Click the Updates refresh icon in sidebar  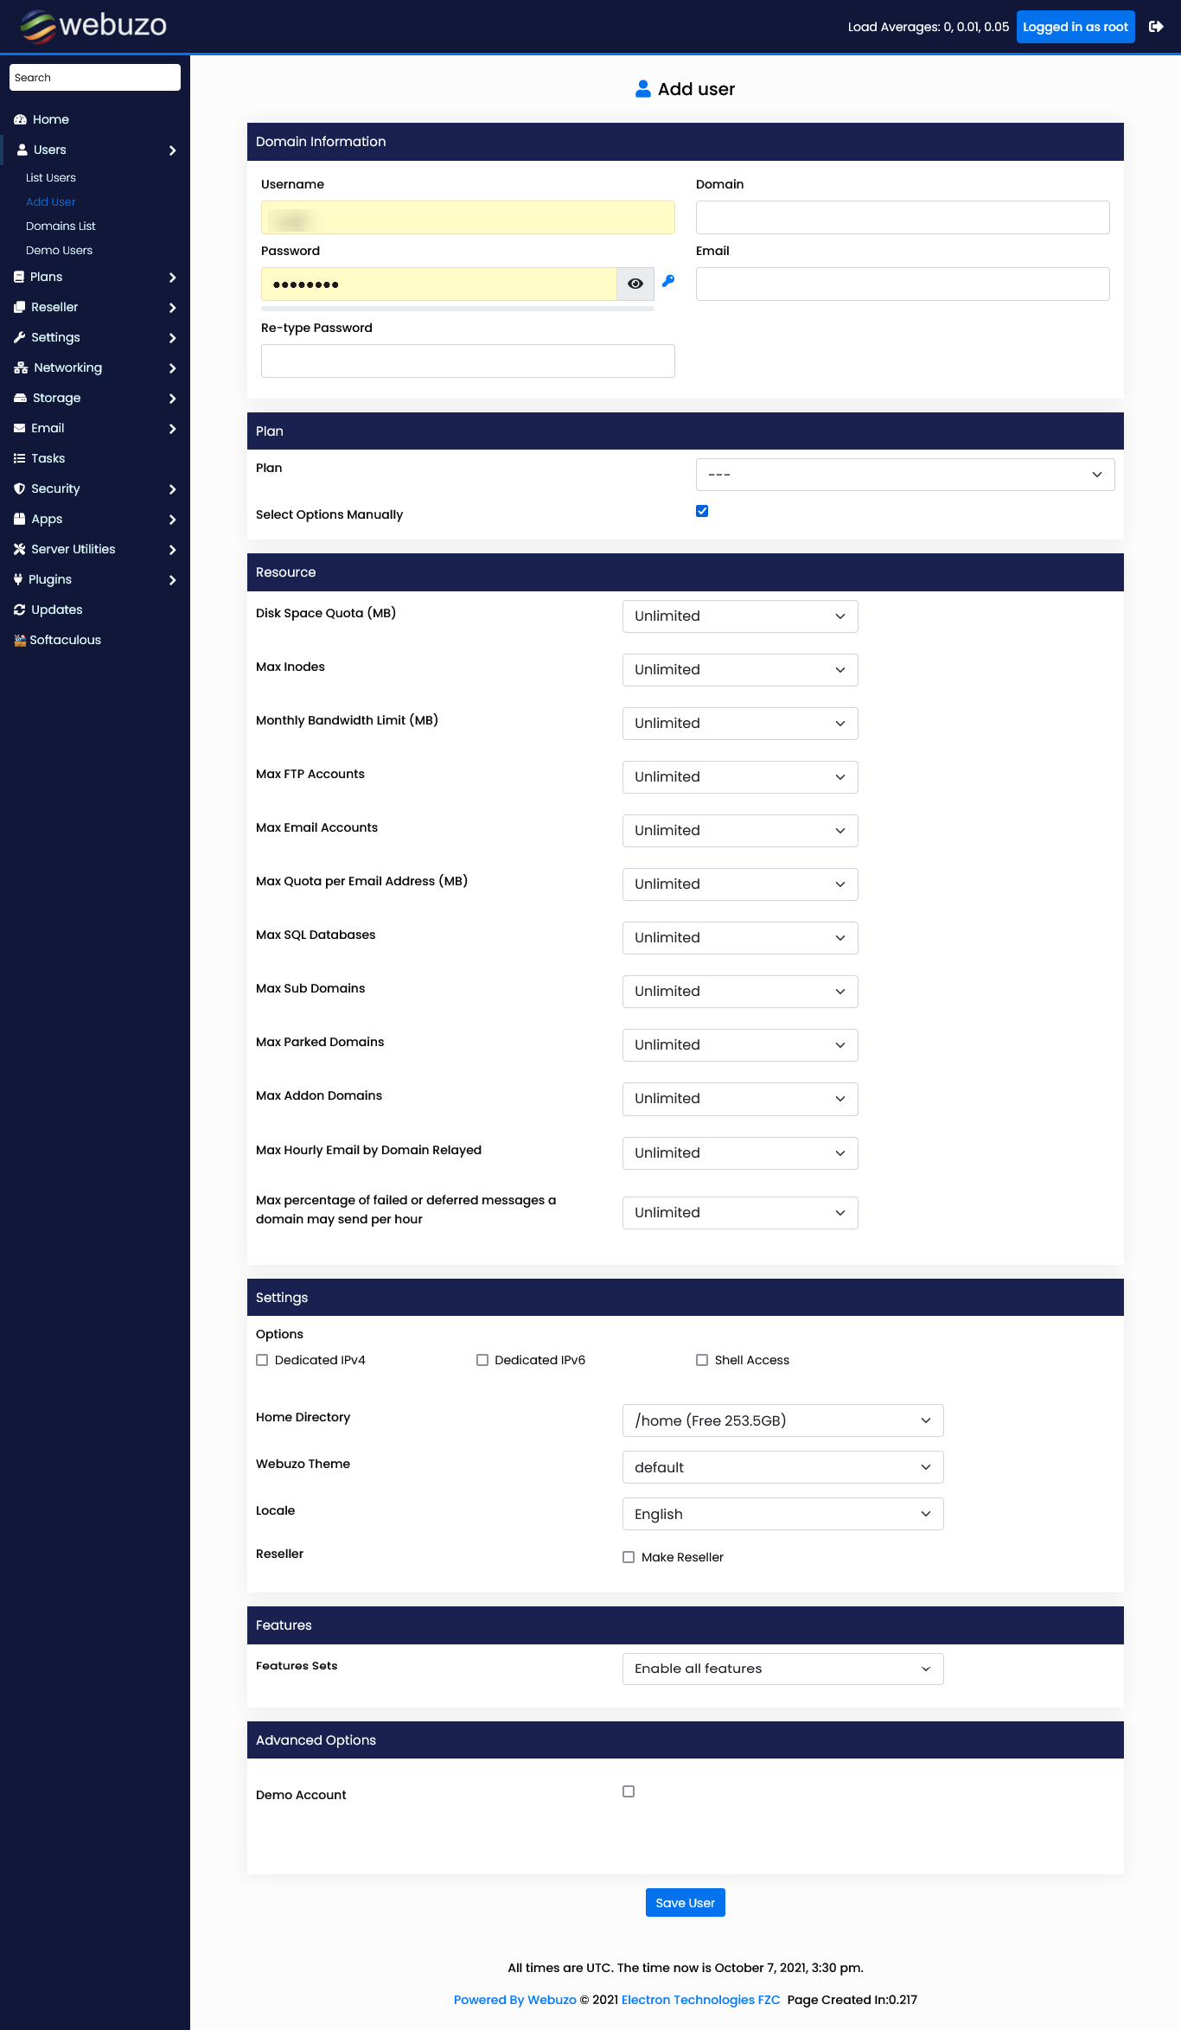[19, 610]
